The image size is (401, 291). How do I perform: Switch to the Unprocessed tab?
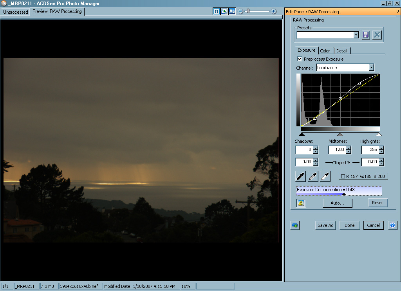(16, 12)
